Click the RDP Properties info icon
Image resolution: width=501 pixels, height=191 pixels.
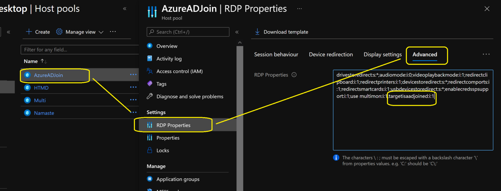coord(294,75)
